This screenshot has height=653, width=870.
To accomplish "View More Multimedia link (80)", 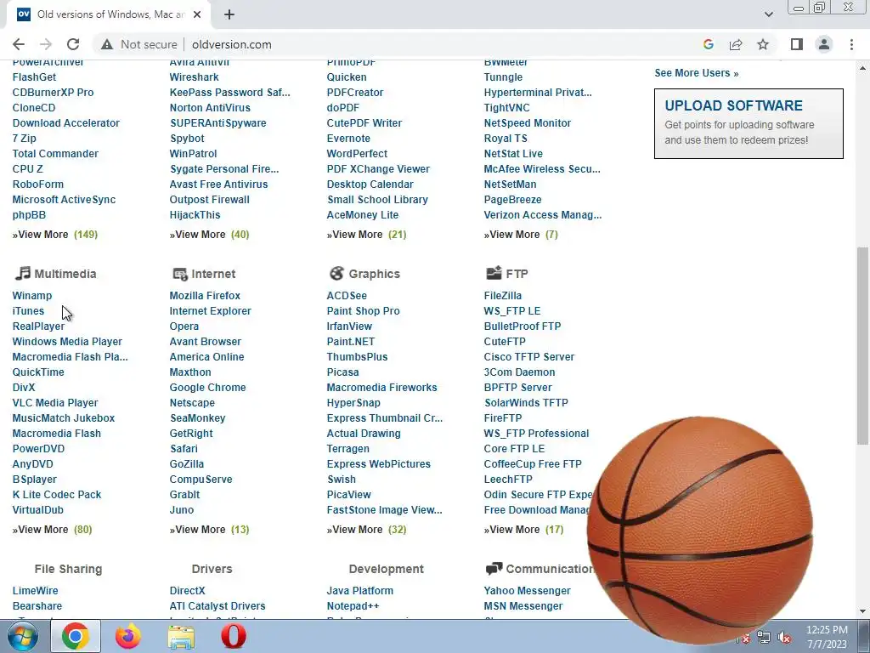I will [52, 529].
